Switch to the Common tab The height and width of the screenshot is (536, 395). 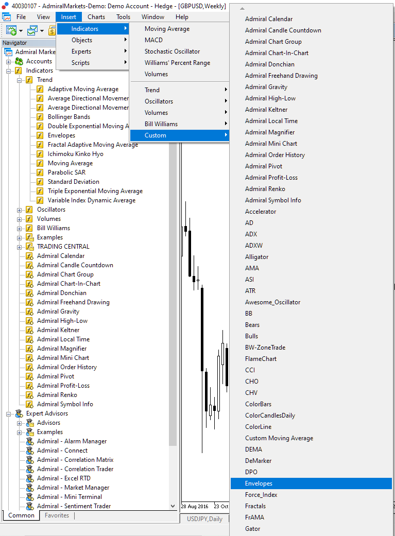(x=21, y=515)
